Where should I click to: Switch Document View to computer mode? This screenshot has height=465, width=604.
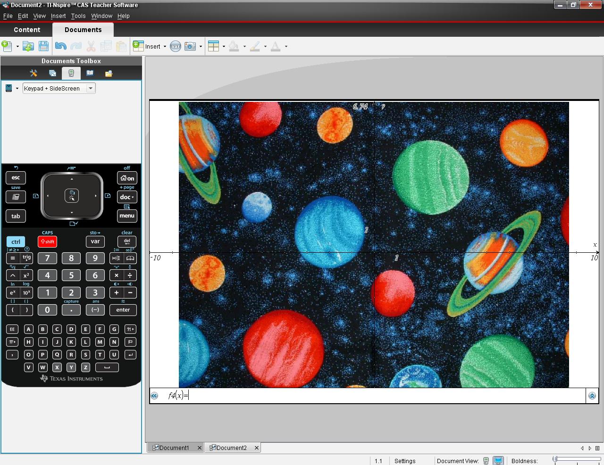coord(498,461)
